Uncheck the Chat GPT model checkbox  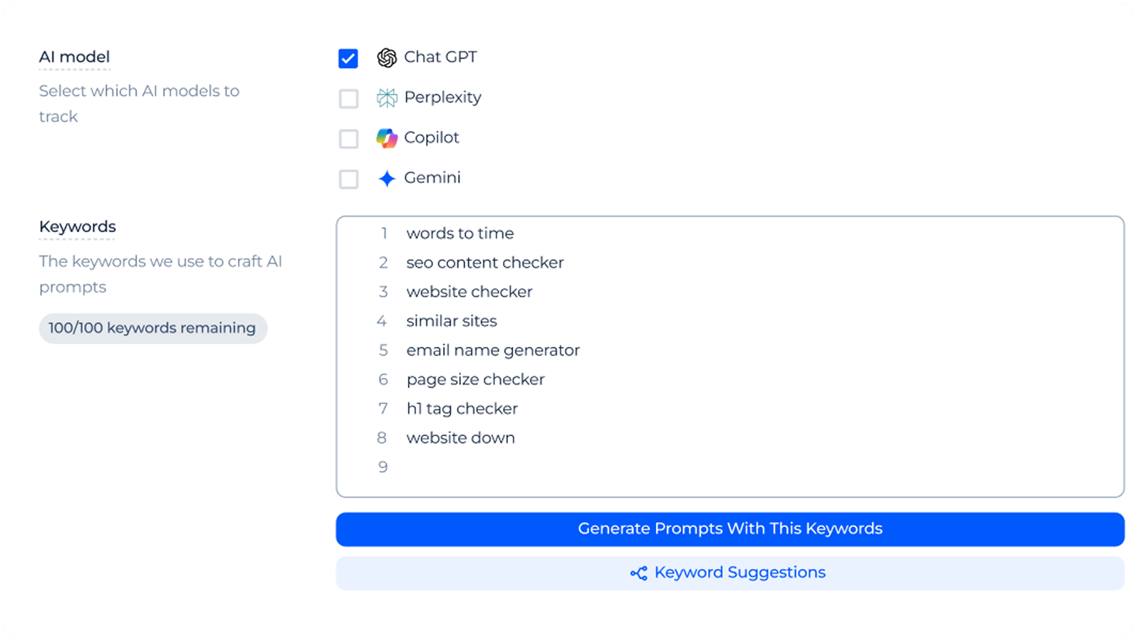click(348, 58)
